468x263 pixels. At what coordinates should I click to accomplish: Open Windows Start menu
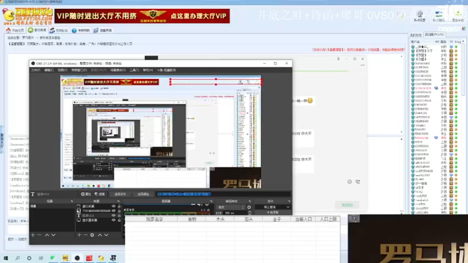[6, 258]
